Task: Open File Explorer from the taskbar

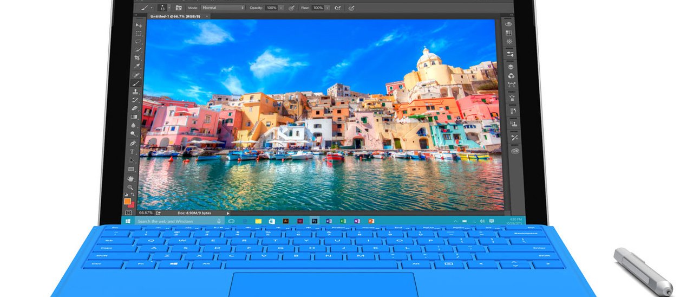Action: pos(258,221)
